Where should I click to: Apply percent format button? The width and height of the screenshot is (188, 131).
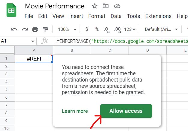click(97, 29)
